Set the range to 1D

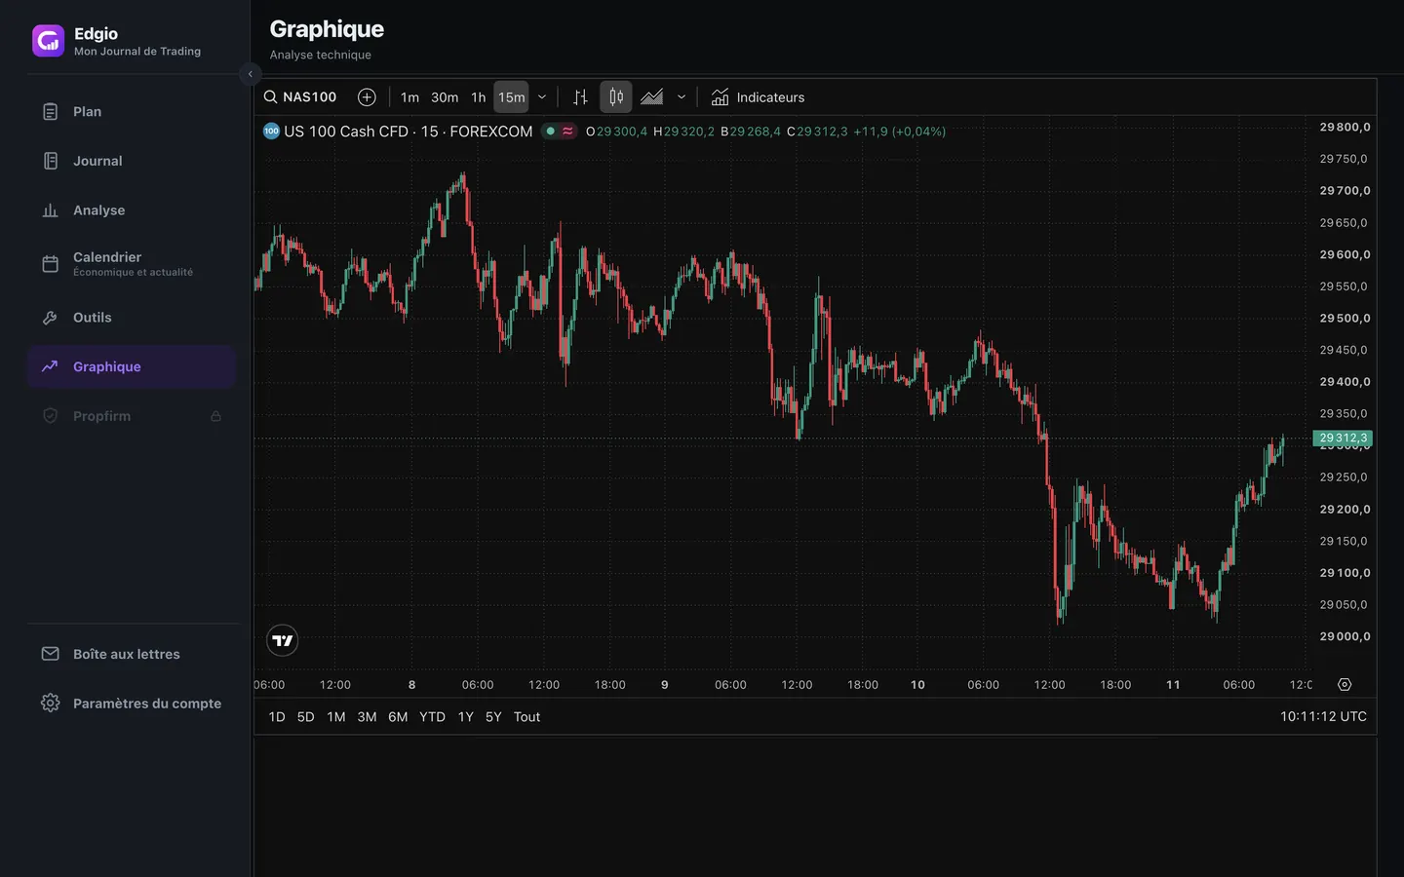pyautogui.click(x=277, y=717)
